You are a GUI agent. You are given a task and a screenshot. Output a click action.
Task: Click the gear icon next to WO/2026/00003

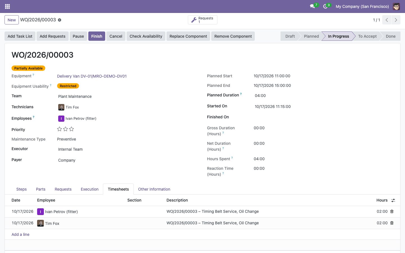(x=60, y=20)
